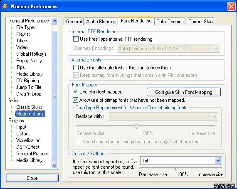Select General Purpose plug-ins
This screenshot has width=237, height=189.
click(x=33, y=154)
